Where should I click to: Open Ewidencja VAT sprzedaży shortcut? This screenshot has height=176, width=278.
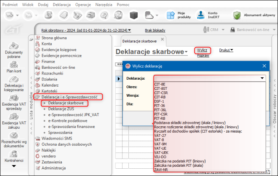tap(14, 102)
